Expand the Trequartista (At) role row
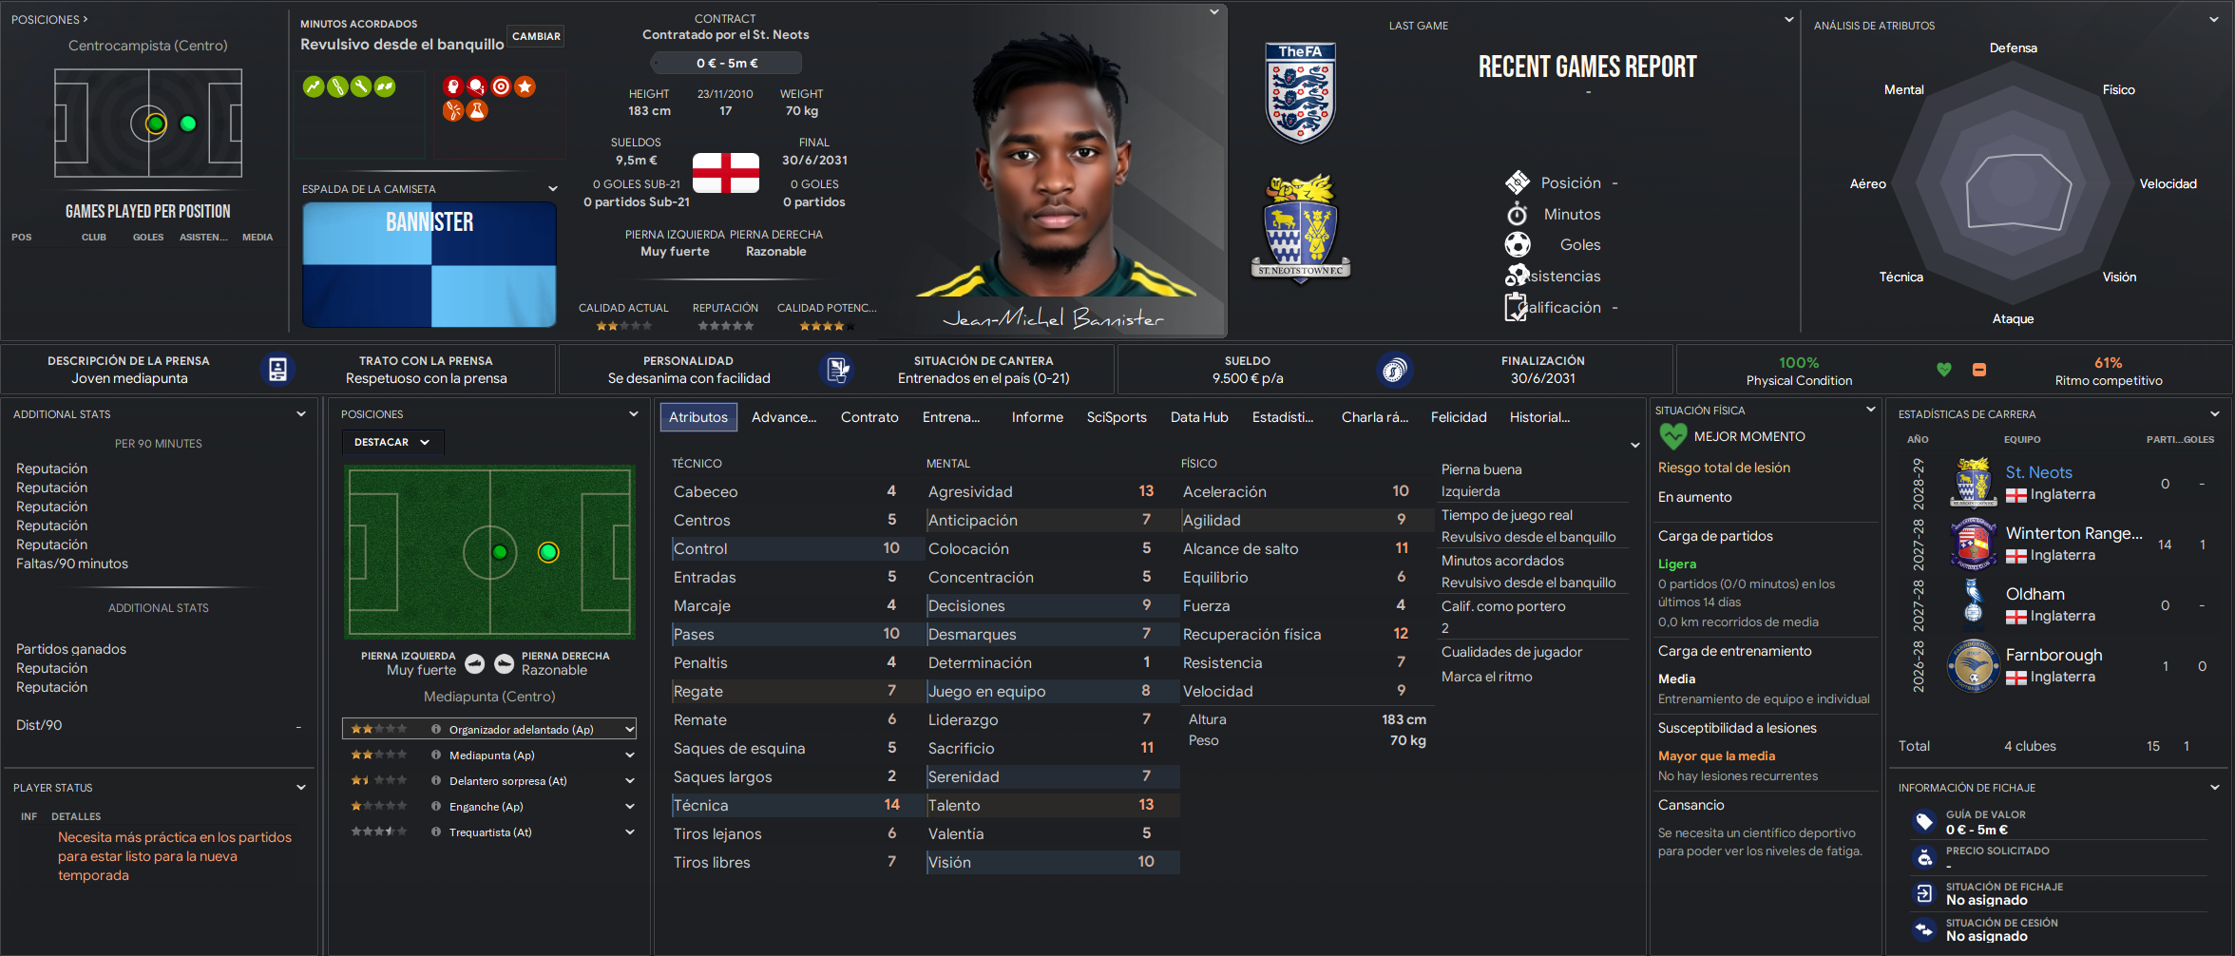This screenshot has height=956, width=2235. tap(629, 832)
